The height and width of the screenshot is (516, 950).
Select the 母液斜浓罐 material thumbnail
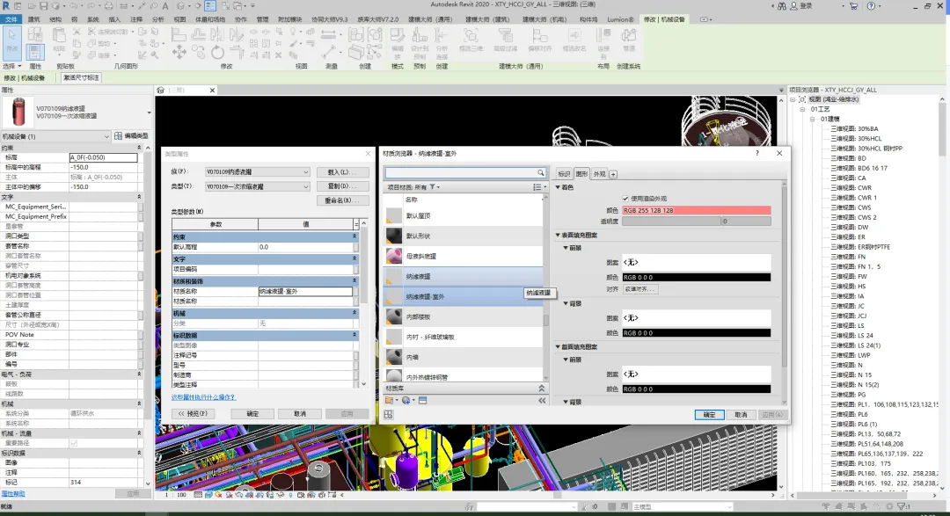pos(394,256)
